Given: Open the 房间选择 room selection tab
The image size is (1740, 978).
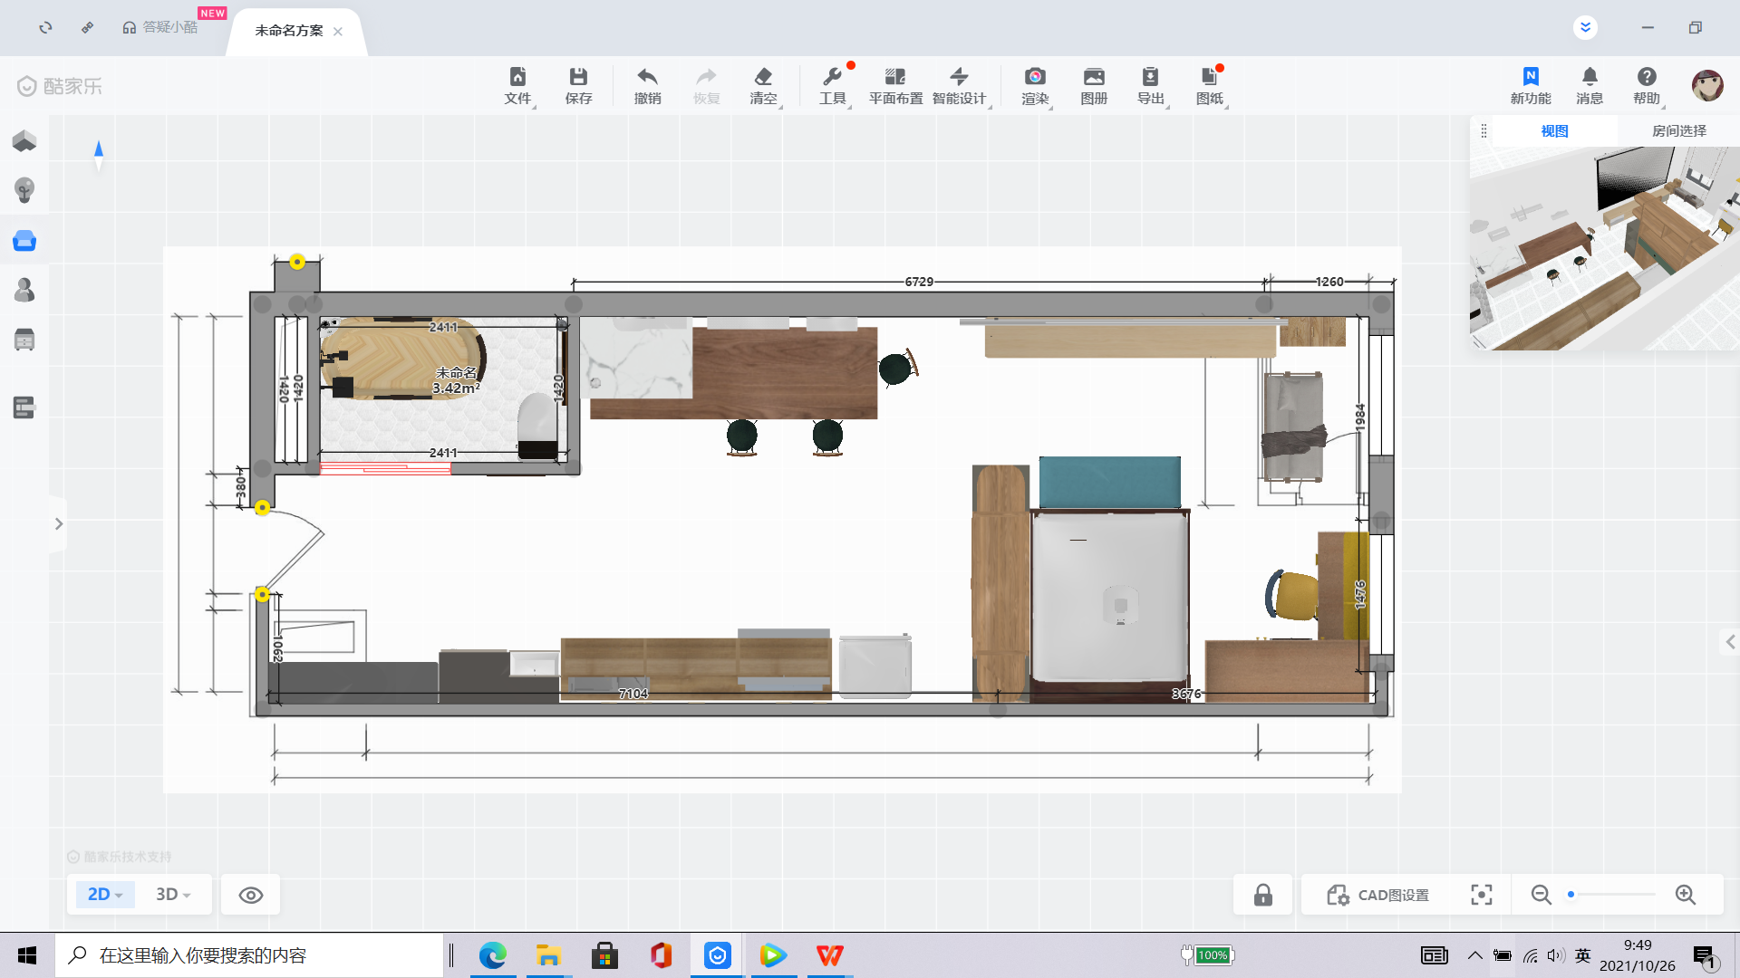Looking at the screenshot, I should pos(1678,130).
